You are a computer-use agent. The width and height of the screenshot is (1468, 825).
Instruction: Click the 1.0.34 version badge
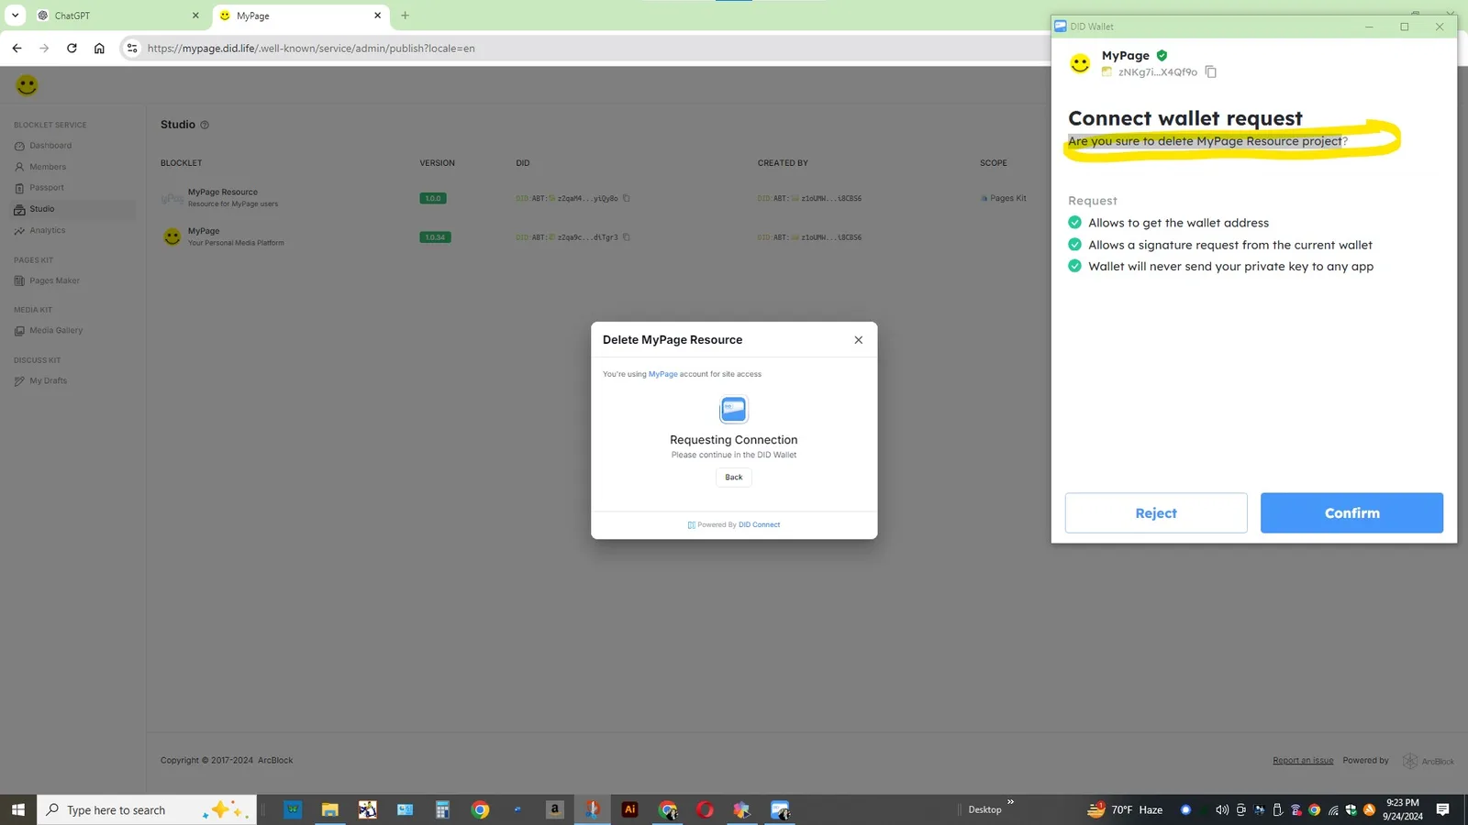click(x=435, y=237)
